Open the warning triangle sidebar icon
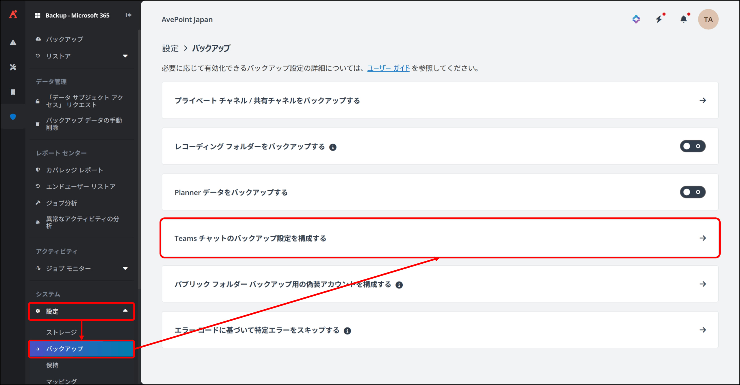 point(13,43)
